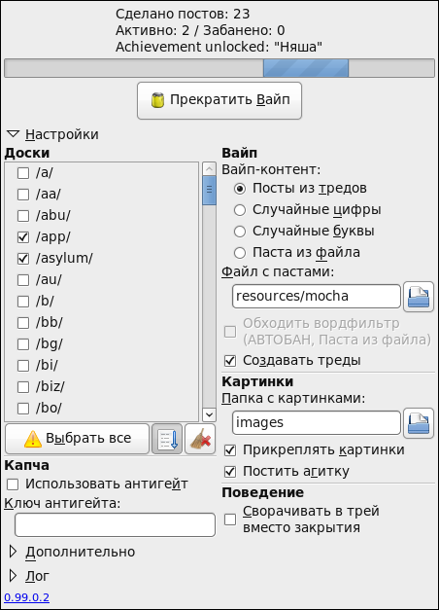
Task: Clear board selection with broom icon
Action: tap(200, 439)
